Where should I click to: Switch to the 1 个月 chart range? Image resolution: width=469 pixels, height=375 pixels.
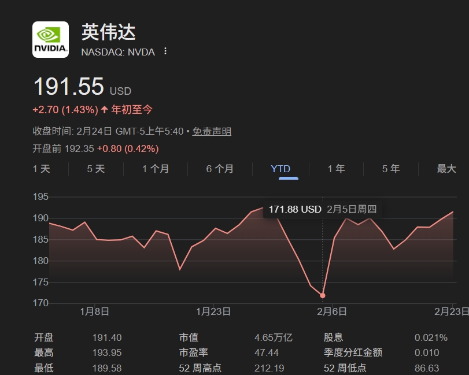click(156, 169)
